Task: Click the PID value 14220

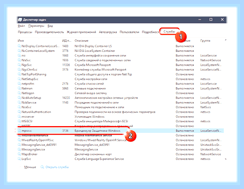Action: (x=66, y=98)
